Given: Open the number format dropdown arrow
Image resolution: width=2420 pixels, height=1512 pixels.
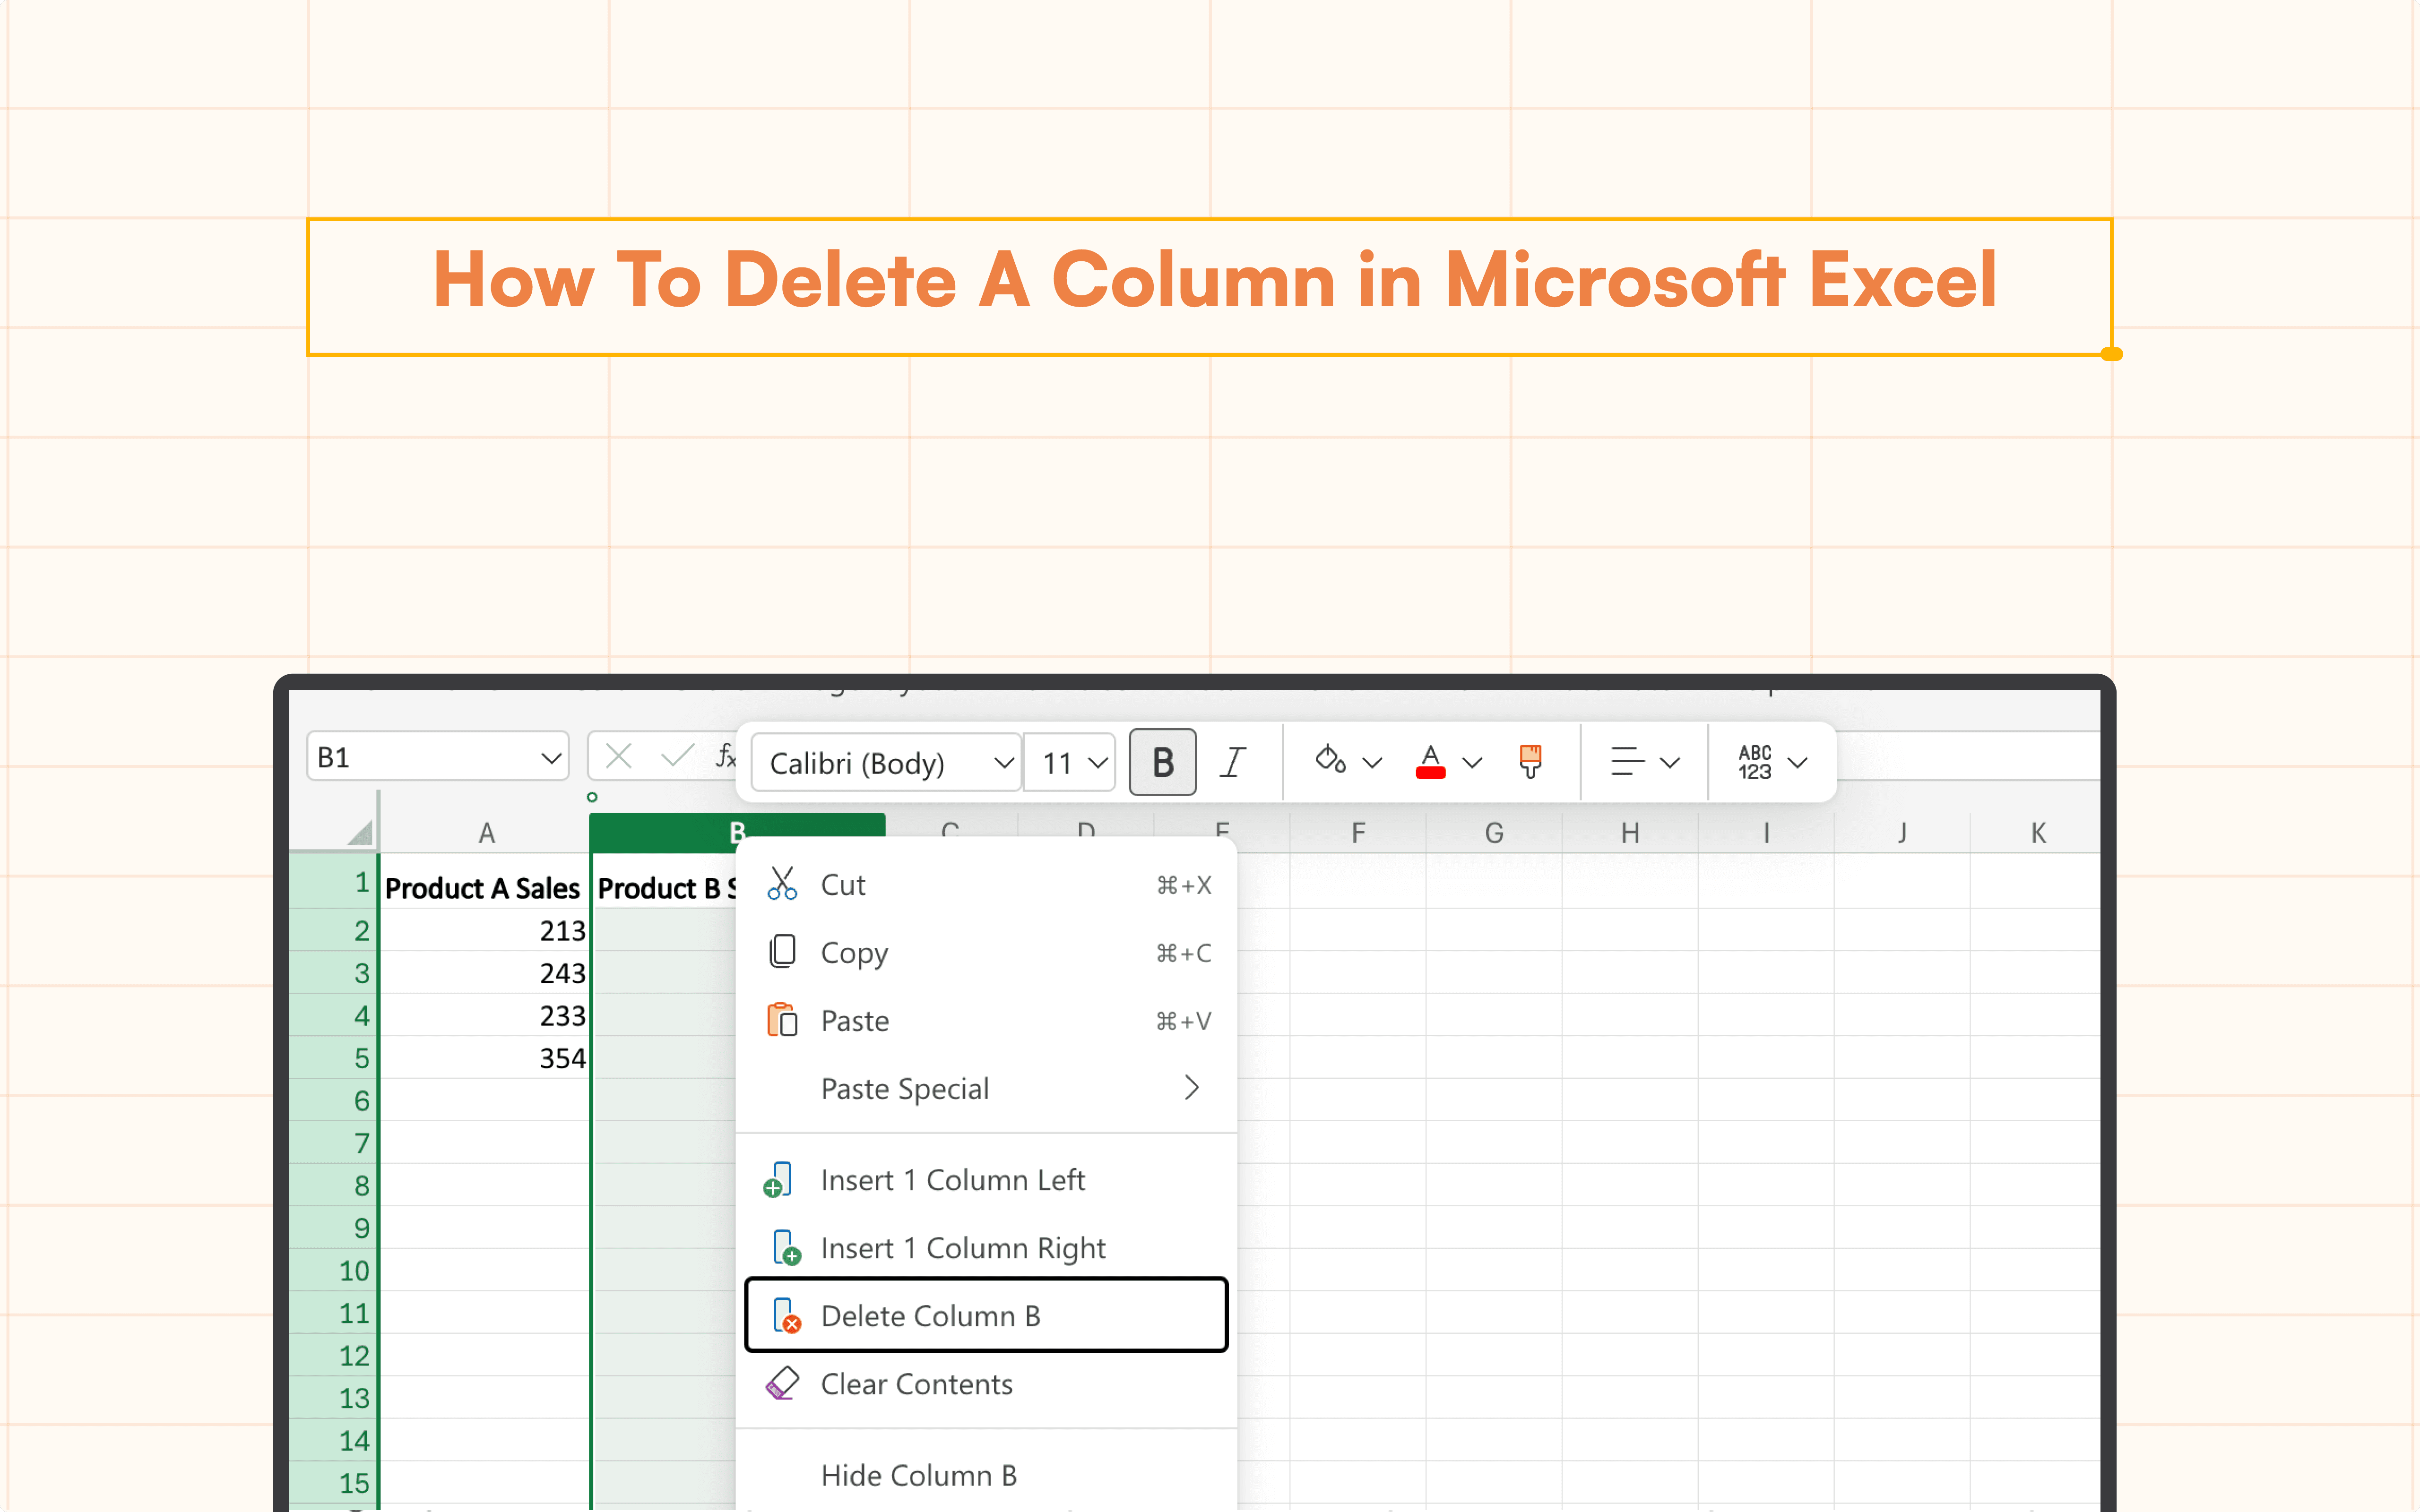Looking at the screenshot, I should pyautogui.click(x=1798, y=763).
